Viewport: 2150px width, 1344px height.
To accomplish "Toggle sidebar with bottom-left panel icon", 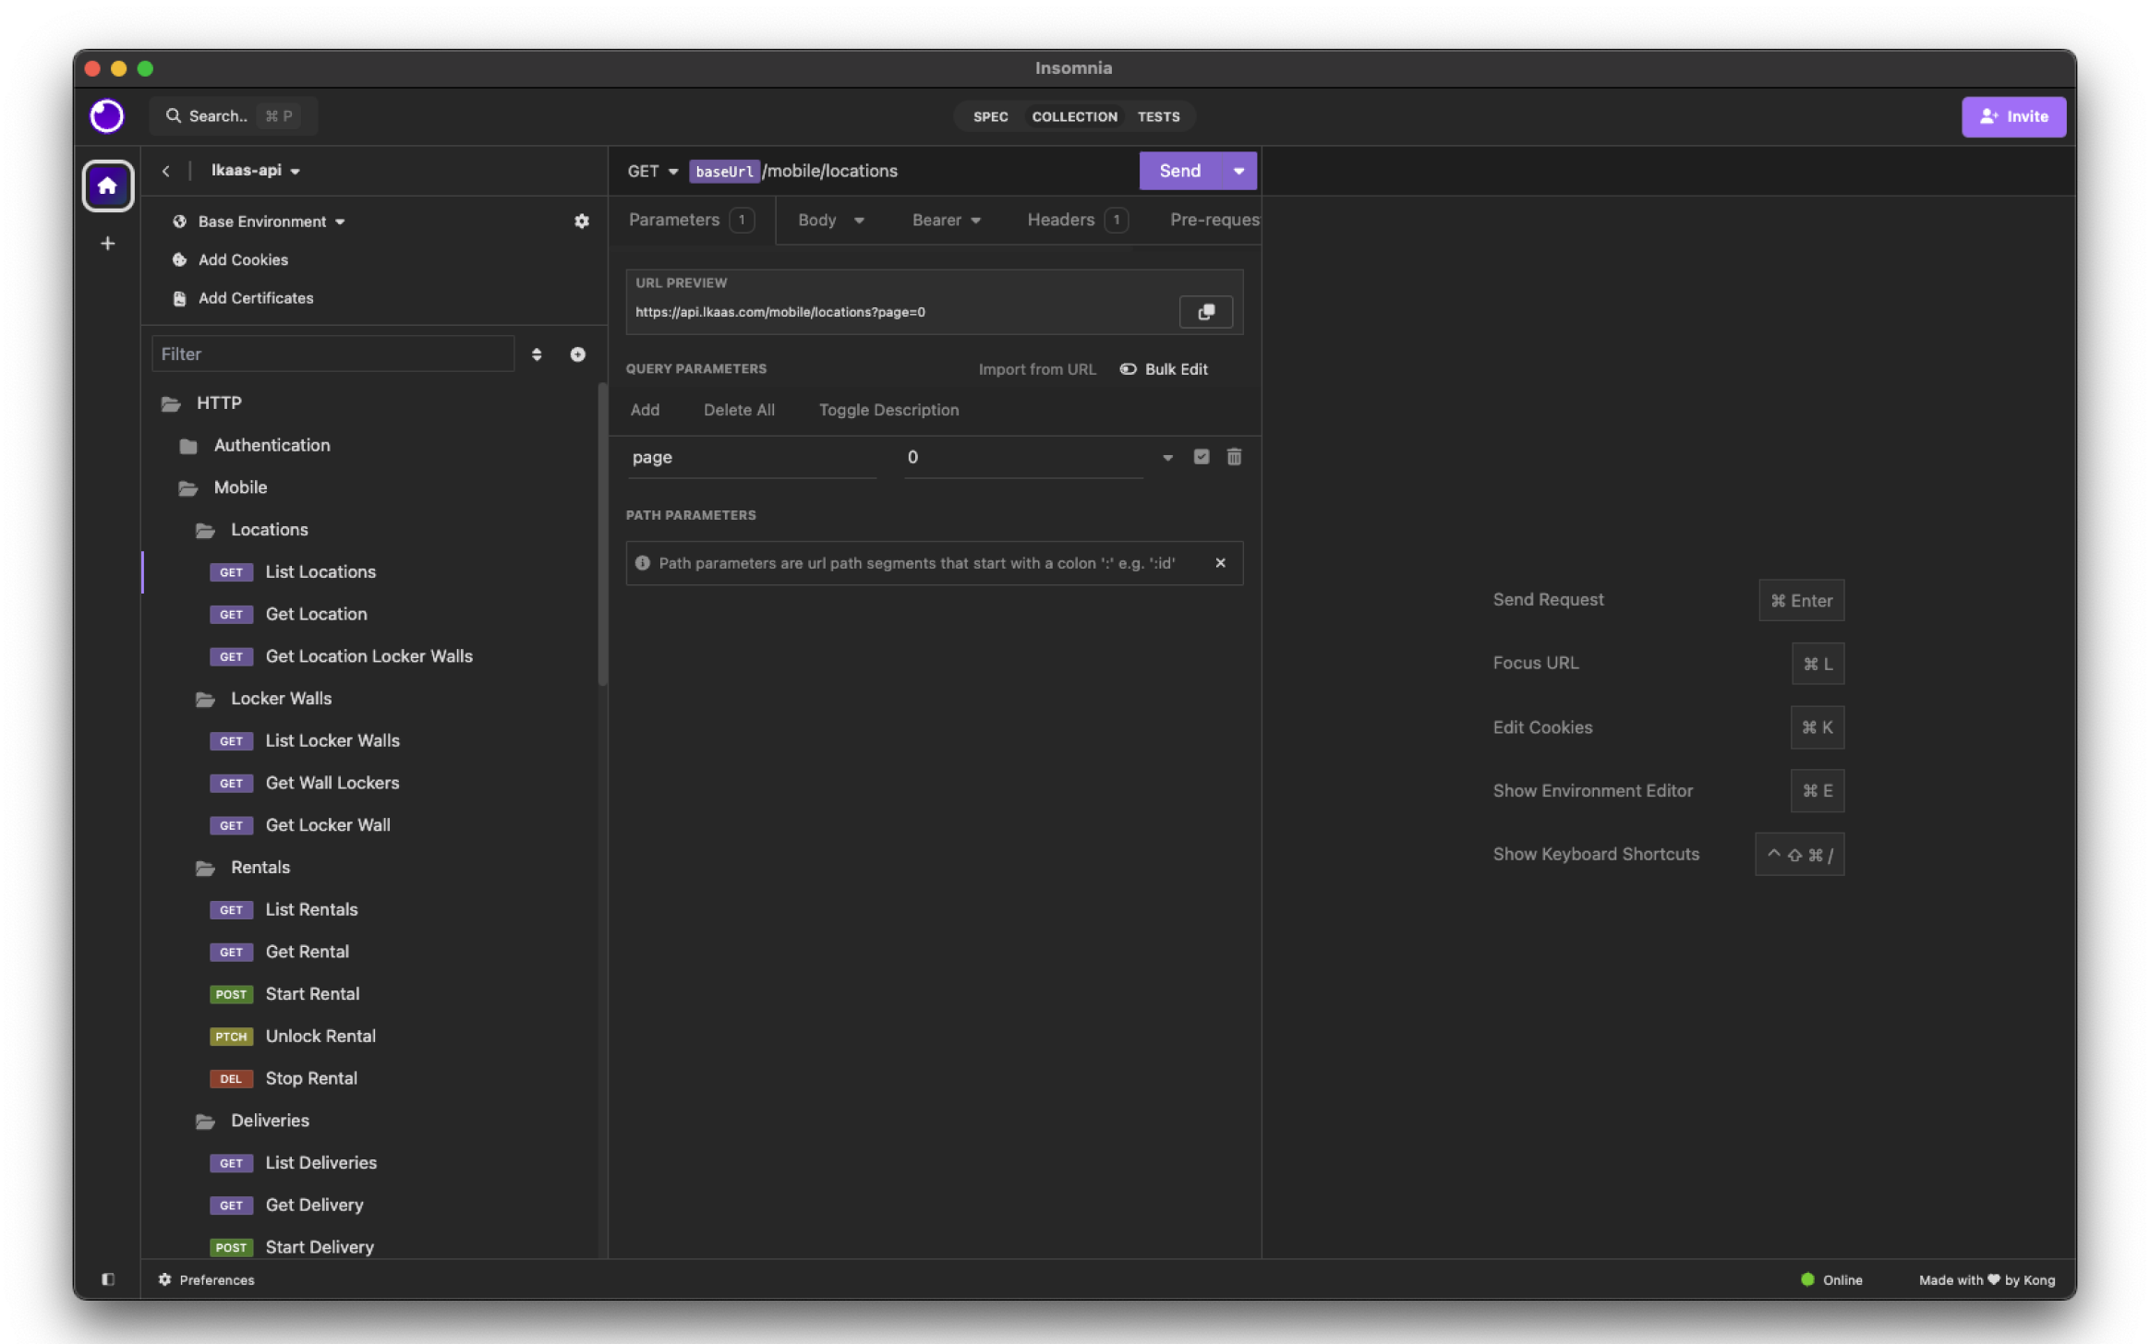I will click(108, 1279).
